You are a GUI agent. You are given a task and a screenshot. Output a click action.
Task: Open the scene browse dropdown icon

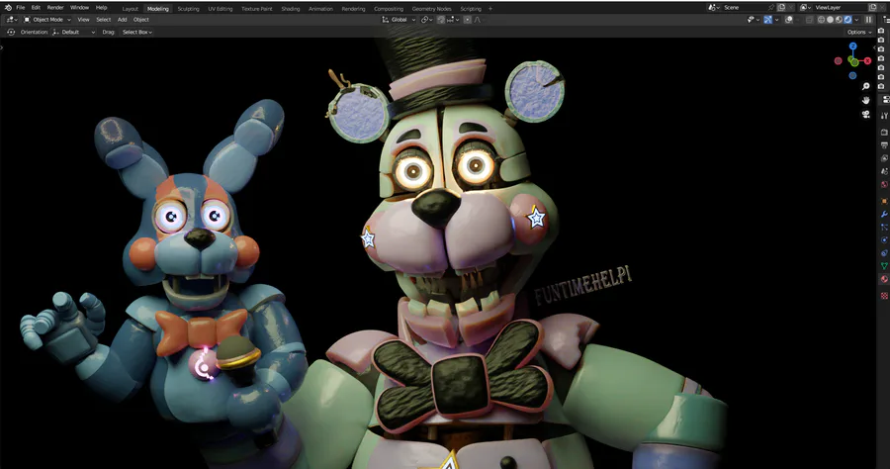click(x=714, y=7)
